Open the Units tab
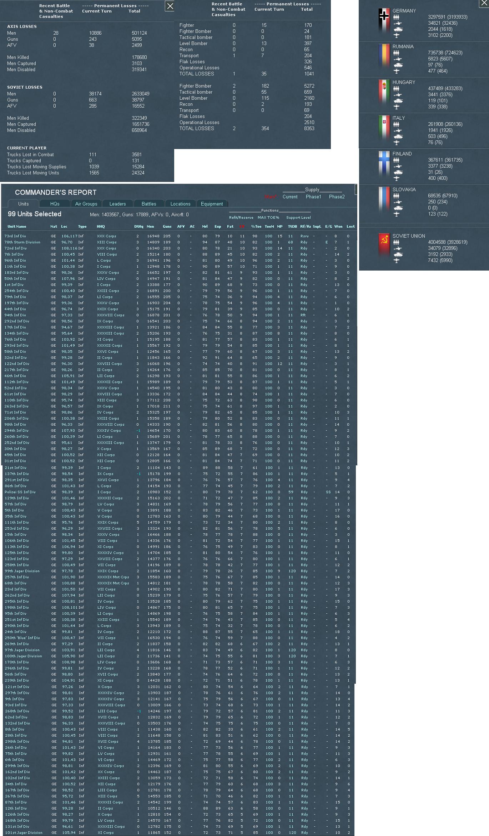The height and width of the screenshot is (836, 489). (x=23, y=204)
